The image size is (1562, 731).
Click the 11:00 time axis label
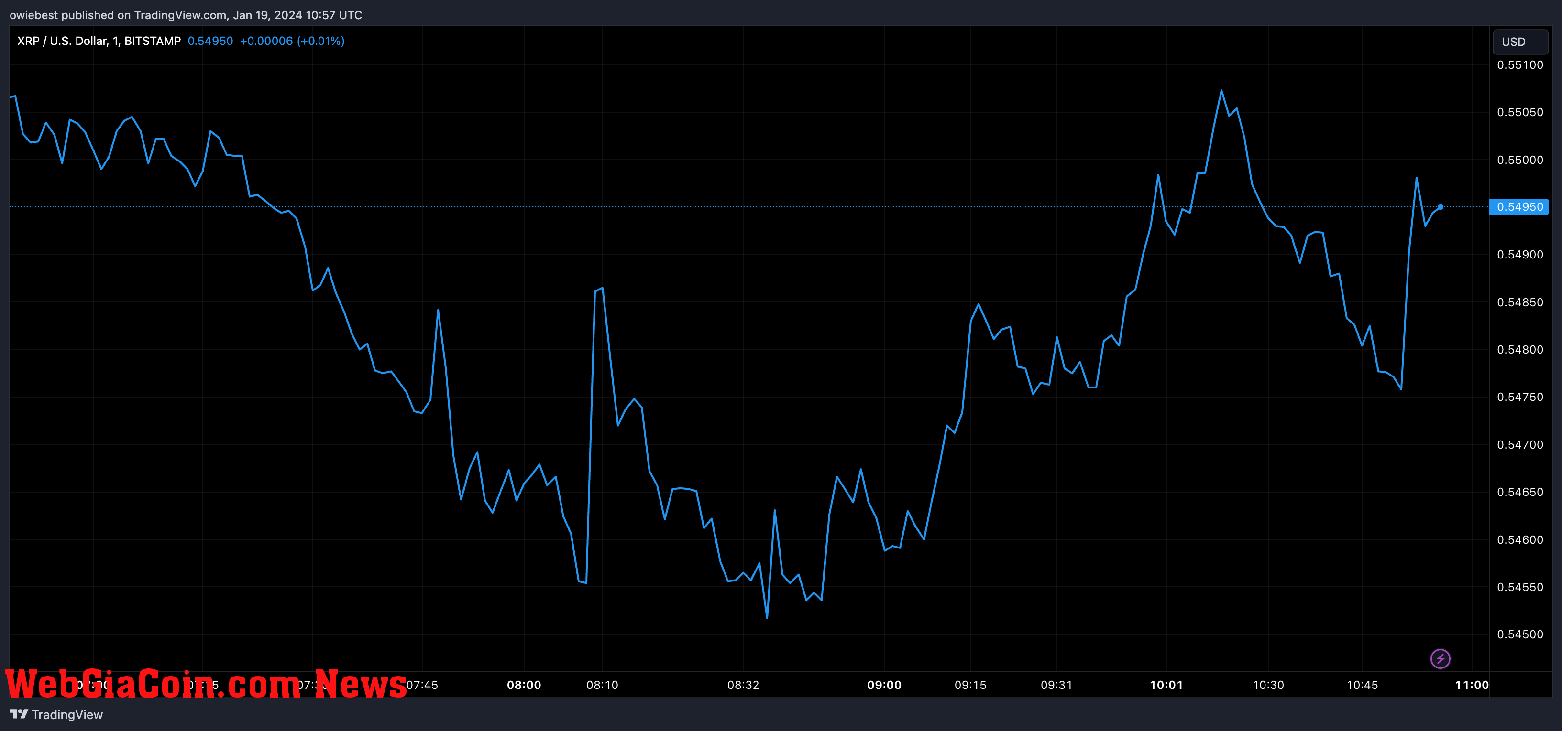[x=1472, y=685]
